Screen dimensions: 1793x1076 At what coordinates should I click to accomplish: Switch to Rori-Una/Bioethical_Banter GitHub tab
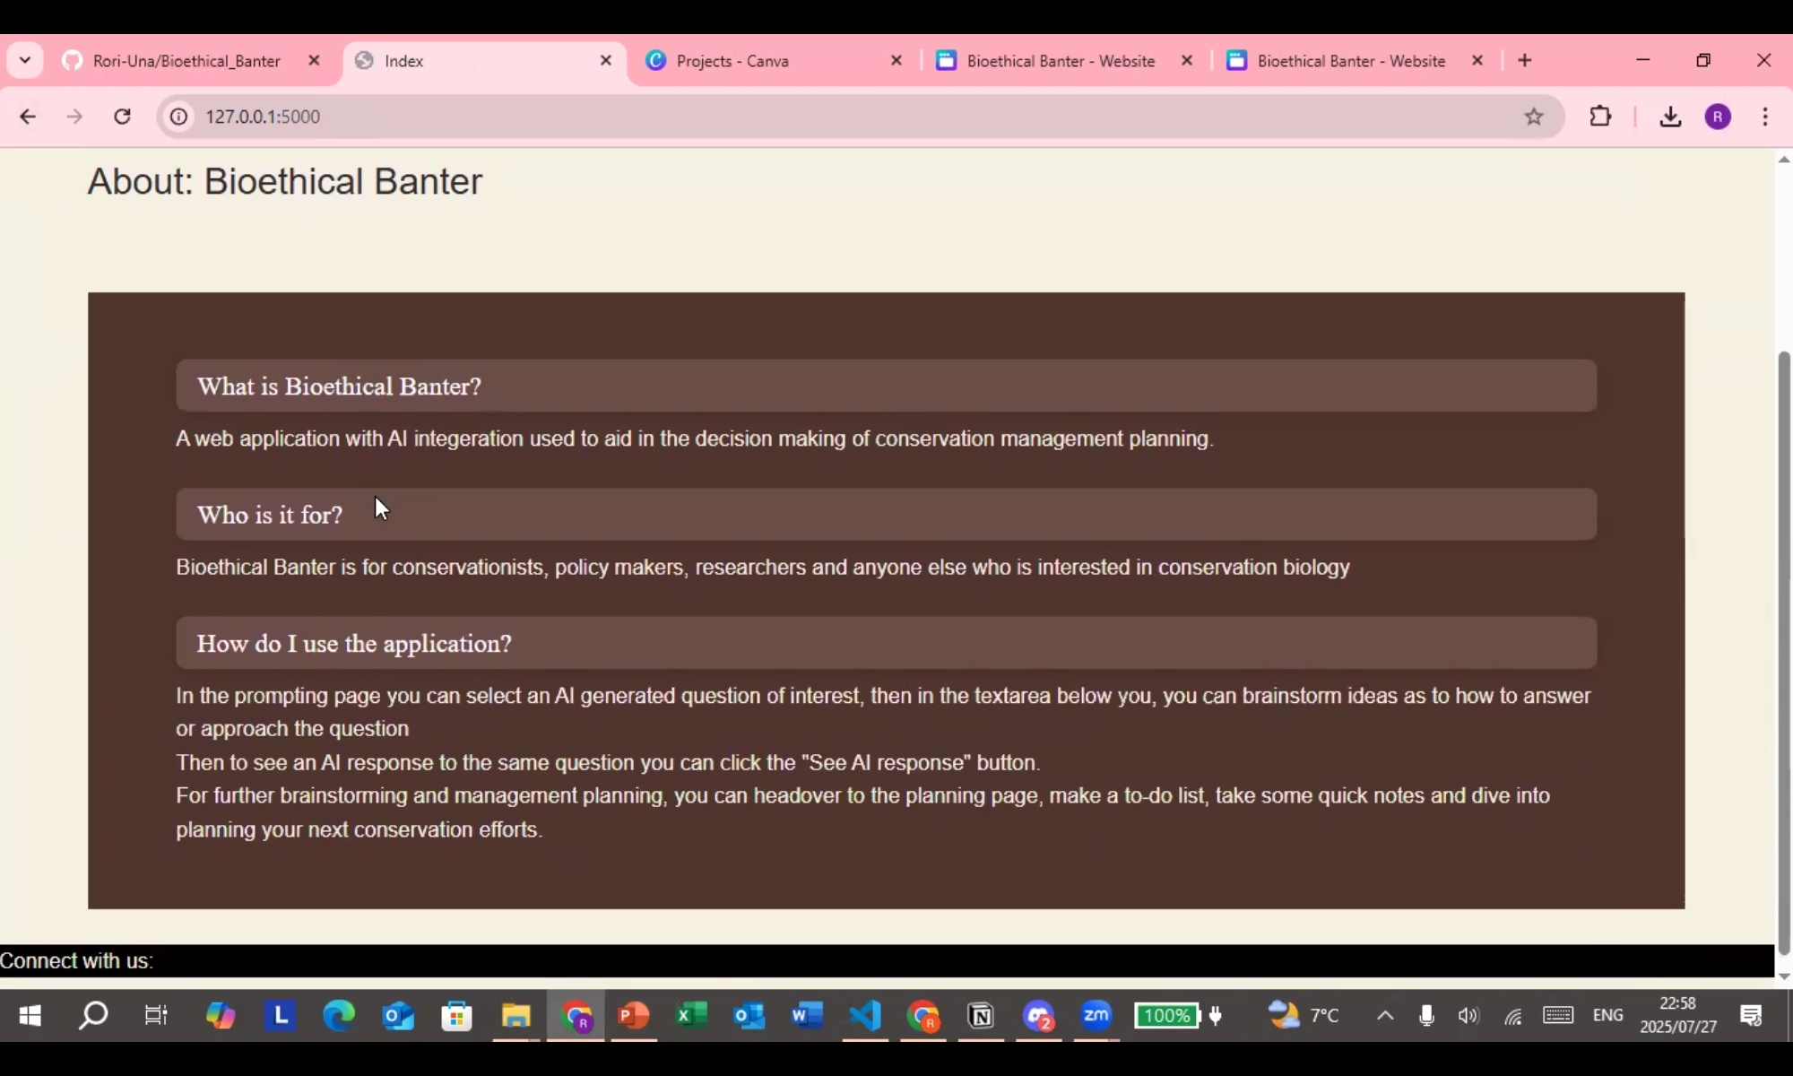186,60
